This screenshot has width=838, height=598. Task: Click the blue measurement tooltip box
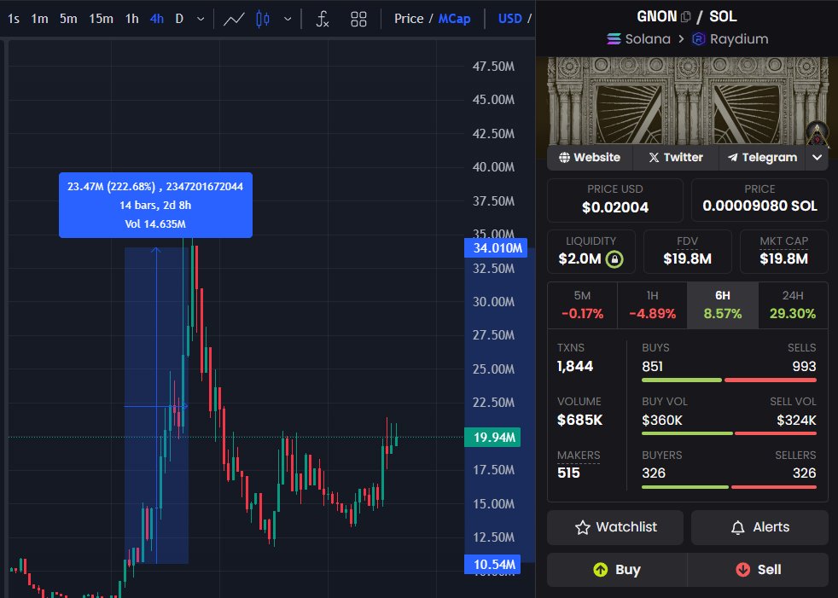(x=155, y=206)
